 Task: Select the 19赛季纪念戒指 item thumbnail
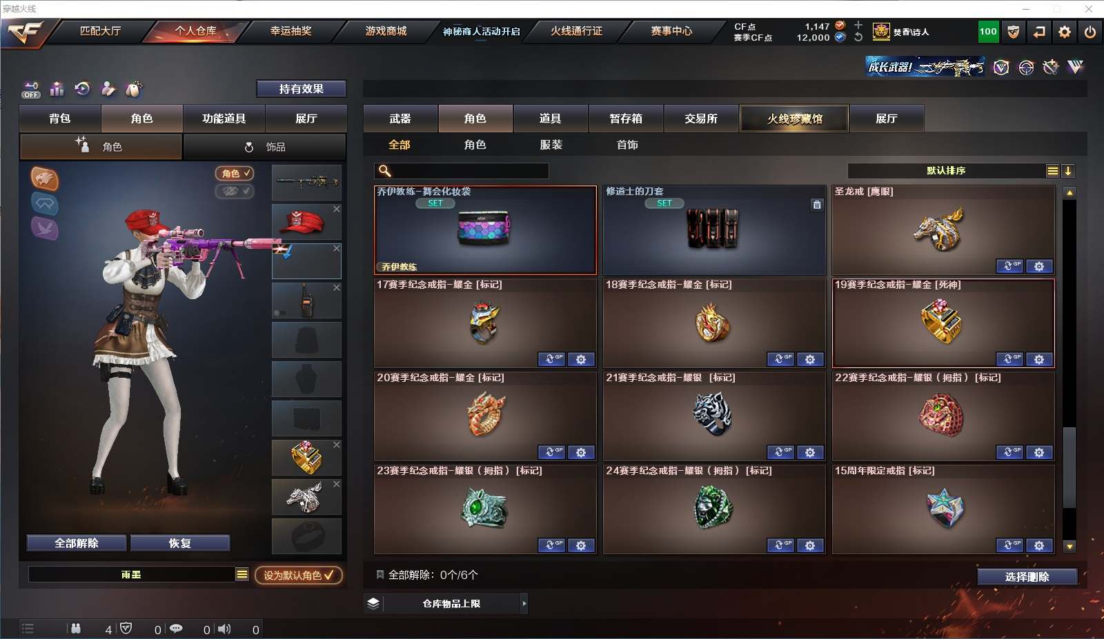[943, 323]
